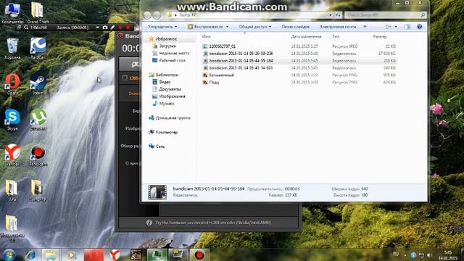Click the Yandex browser taskbar icon
The width and height of the screenshot is (464, 261).
pos(115,254)
